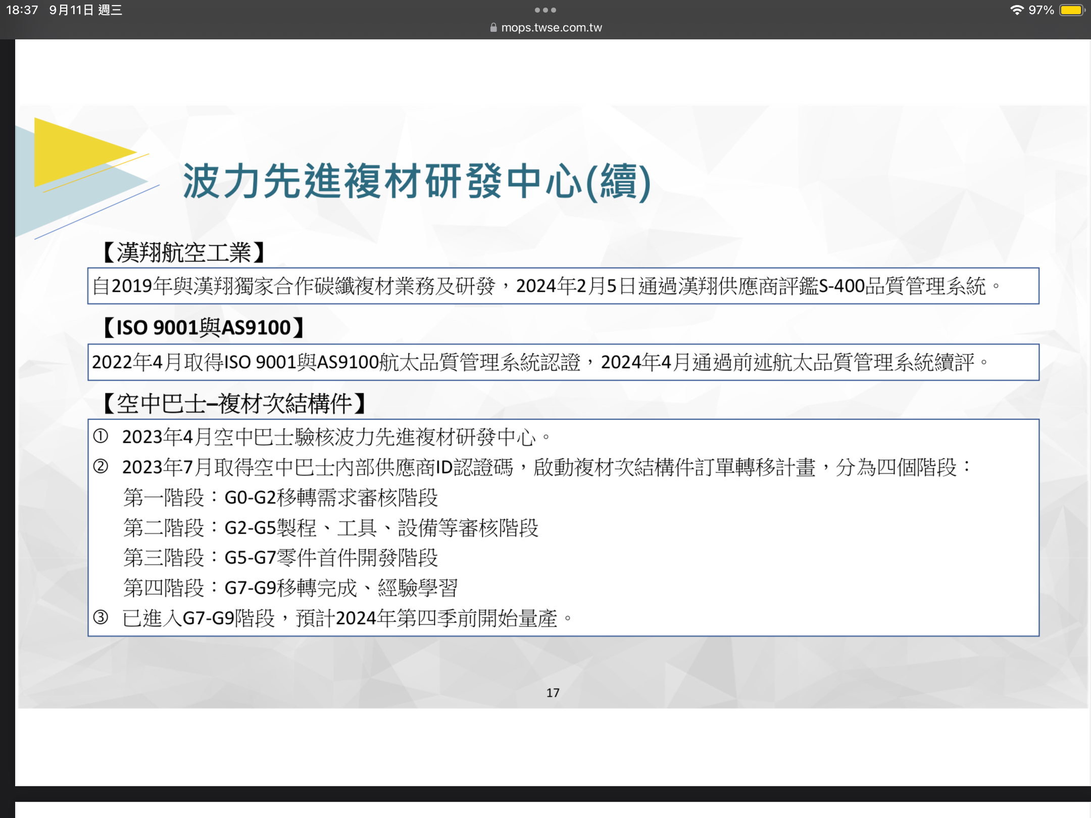Tap the battery indicator icon
1091x818 pixels.
1071,10
